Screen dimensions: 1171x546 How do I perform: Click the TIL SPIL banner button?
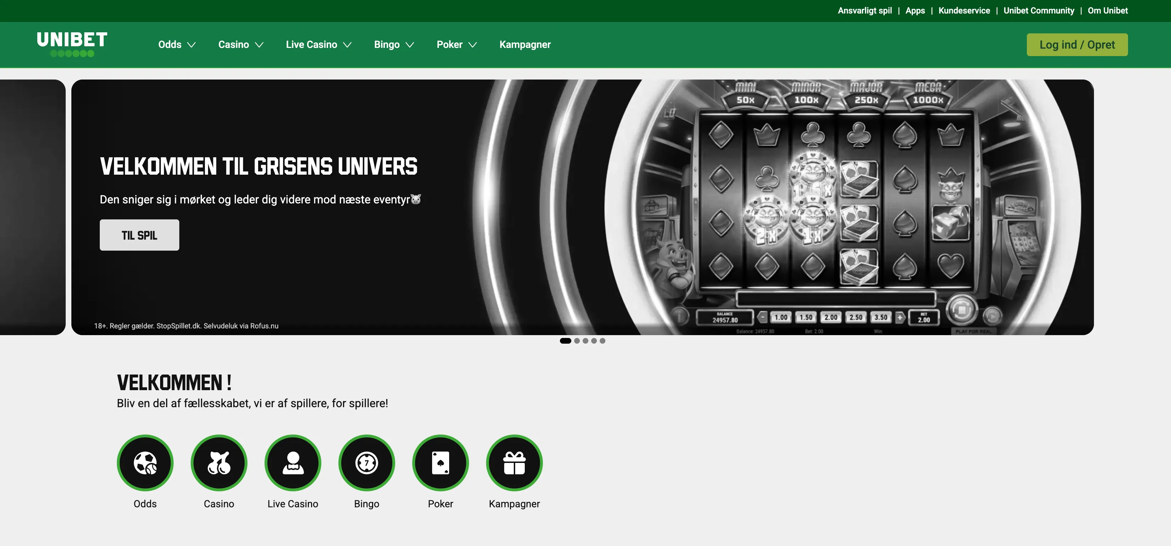pyautogui.click(x=139, y=235)
